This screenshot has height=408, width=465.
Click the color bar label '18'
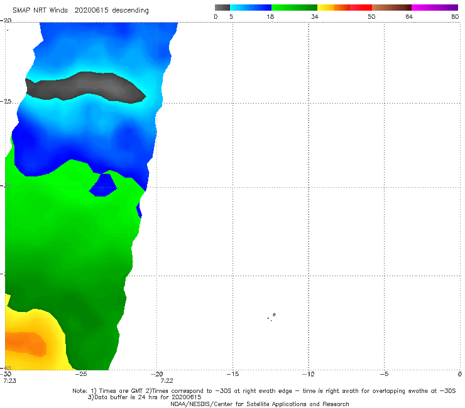pyautogui.click(x=270, y=16)
